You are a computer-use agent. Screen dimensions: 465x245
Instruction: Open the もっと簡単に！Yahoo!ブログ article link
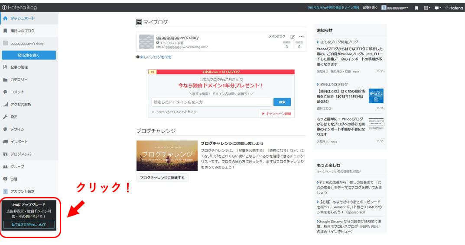point(341,127)
